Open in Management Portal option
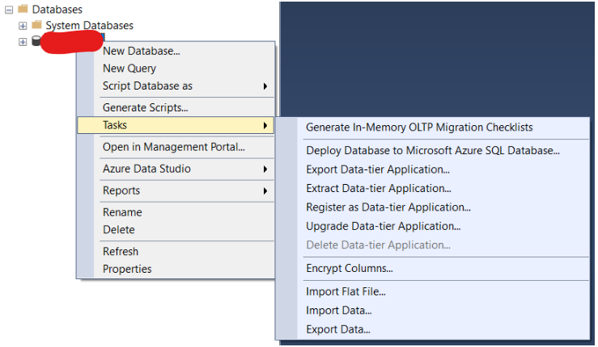The height and width of the screenshot is (347, 598). point(173,147)
